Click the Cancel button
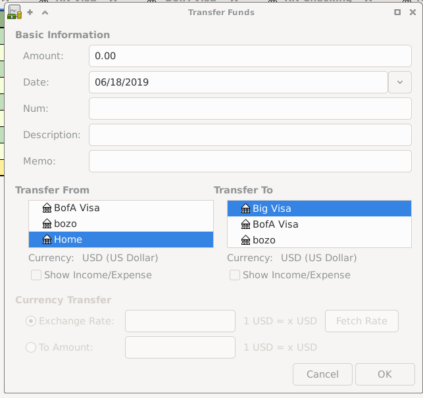This screenshot has height=398, width=423. click(322, 374)
